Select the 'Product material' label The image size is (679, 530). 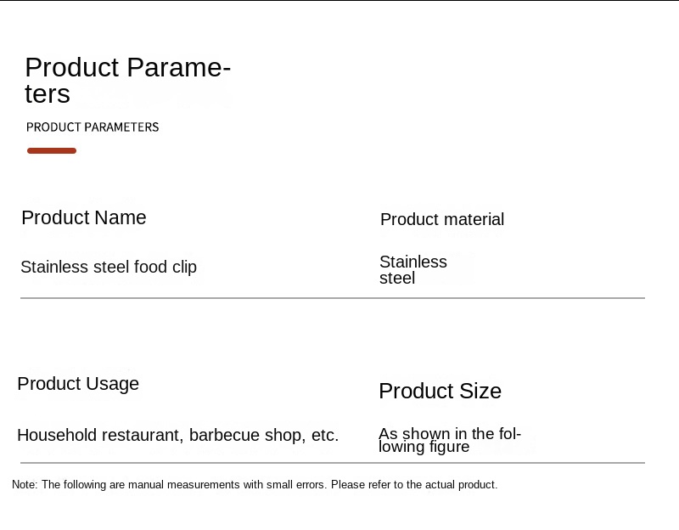442,220
